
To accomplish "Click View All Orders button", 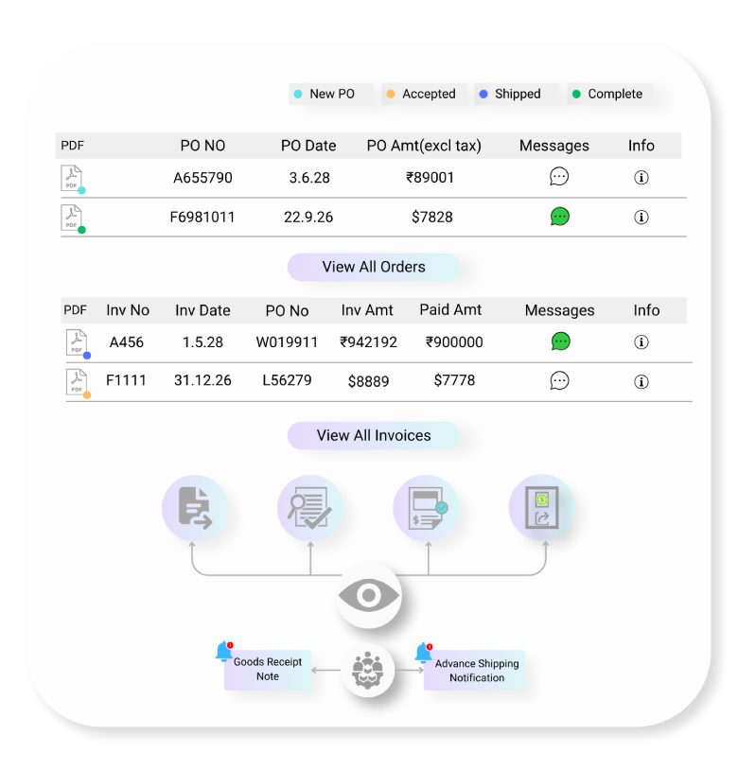I will pyautogui.click(x=374, y=267).
